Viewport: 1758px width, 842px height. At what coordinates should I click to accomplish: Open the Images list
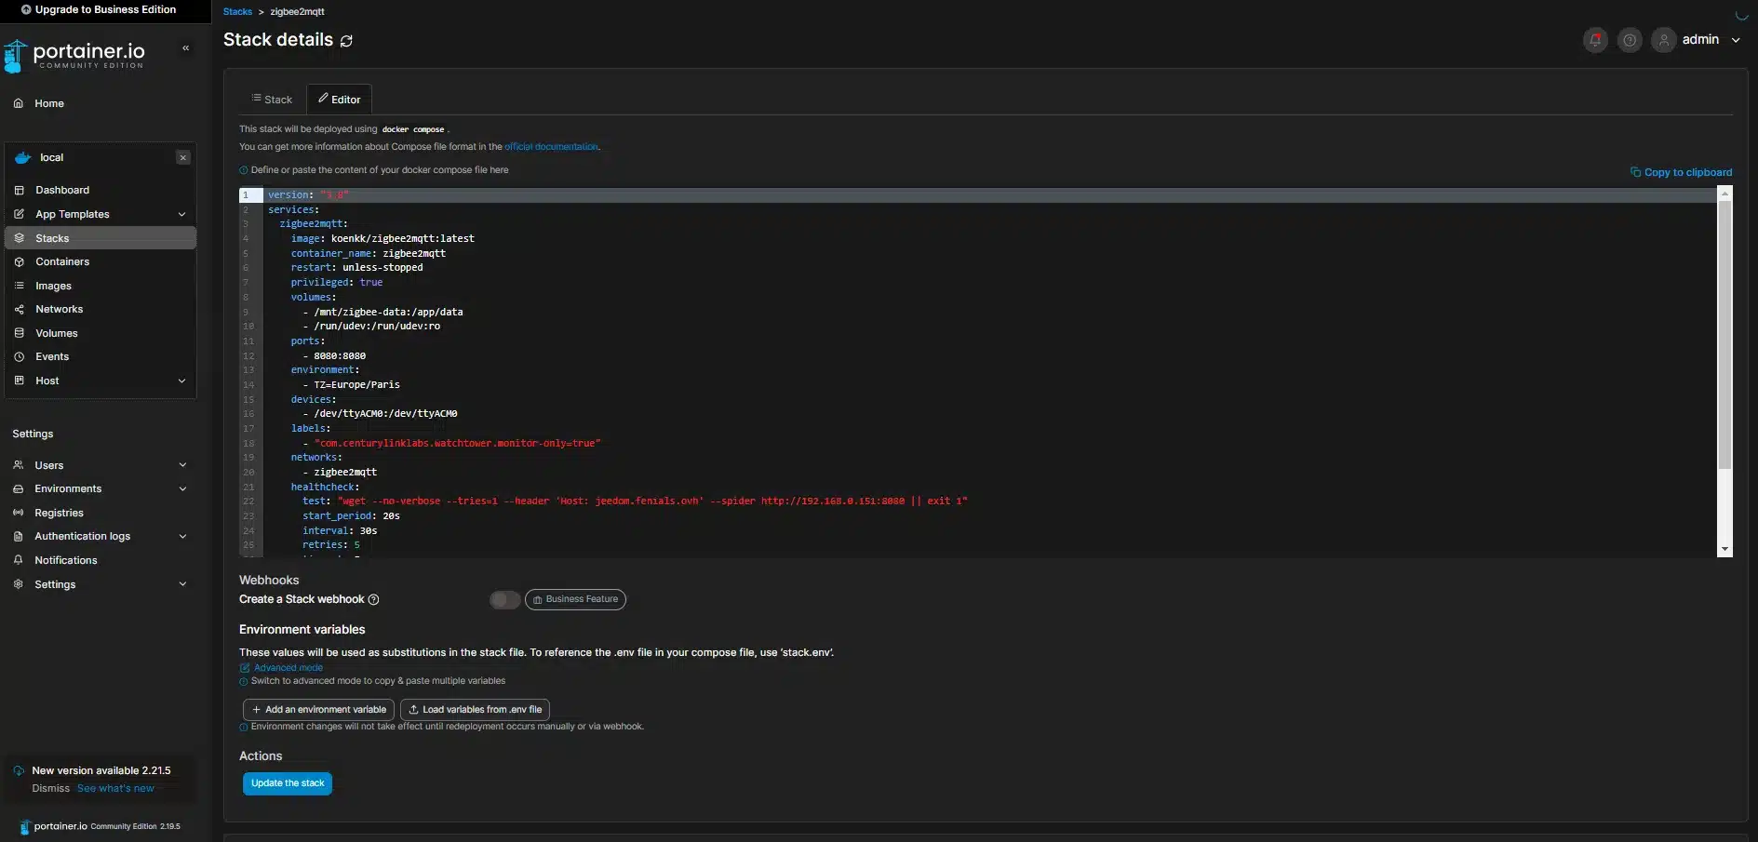(53, 286)
